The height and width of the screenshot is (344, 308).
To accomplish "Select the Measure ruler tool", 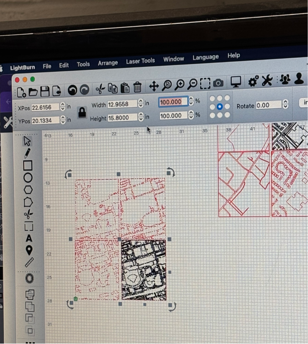I will [29, 262].
